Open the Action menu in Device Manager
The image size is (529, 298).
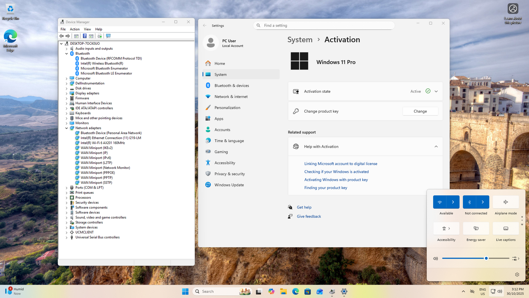pyautogui.click(x=75, y=29)
